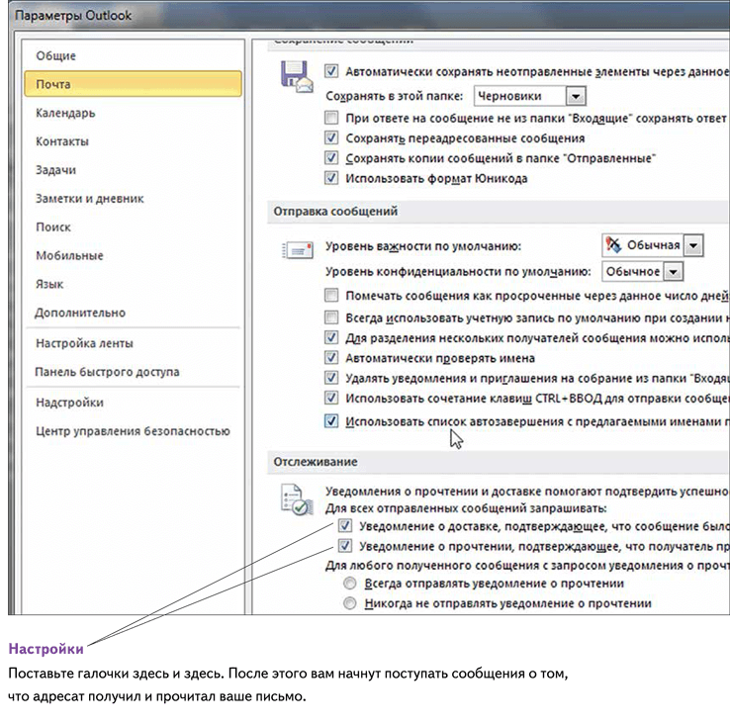730x723 pixels.
Task: Enable Сохранять переадресованные сообщения checkbox
Action: 331,138
